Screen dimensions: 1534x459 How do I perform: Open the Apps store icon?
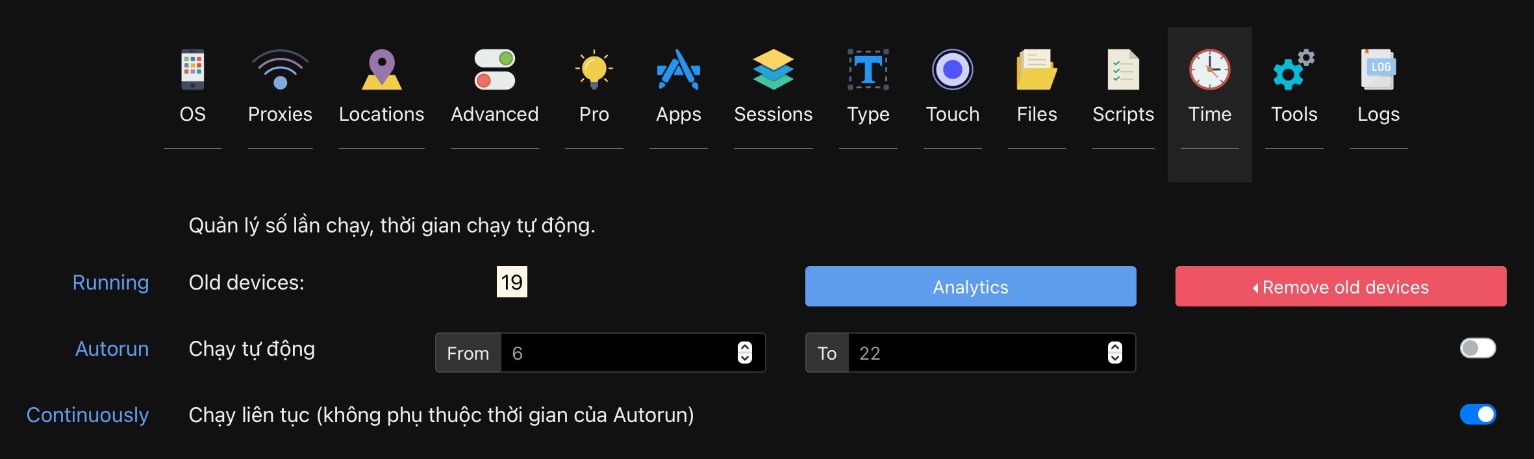coord(679,69)
